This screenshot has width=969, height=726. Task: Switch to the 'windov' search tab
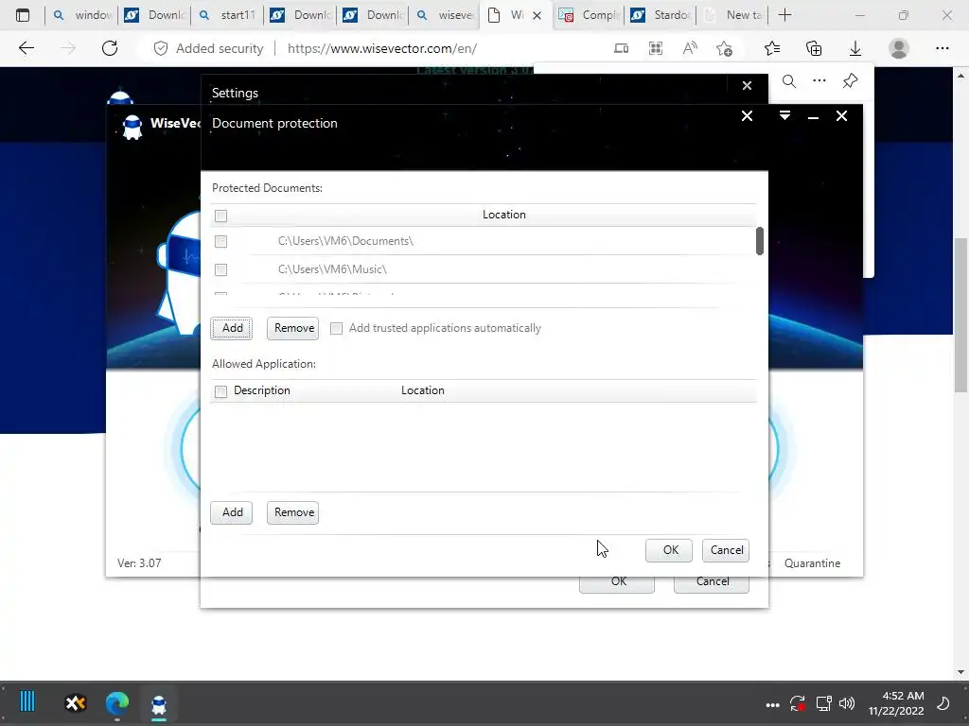[x=83, y=15]
